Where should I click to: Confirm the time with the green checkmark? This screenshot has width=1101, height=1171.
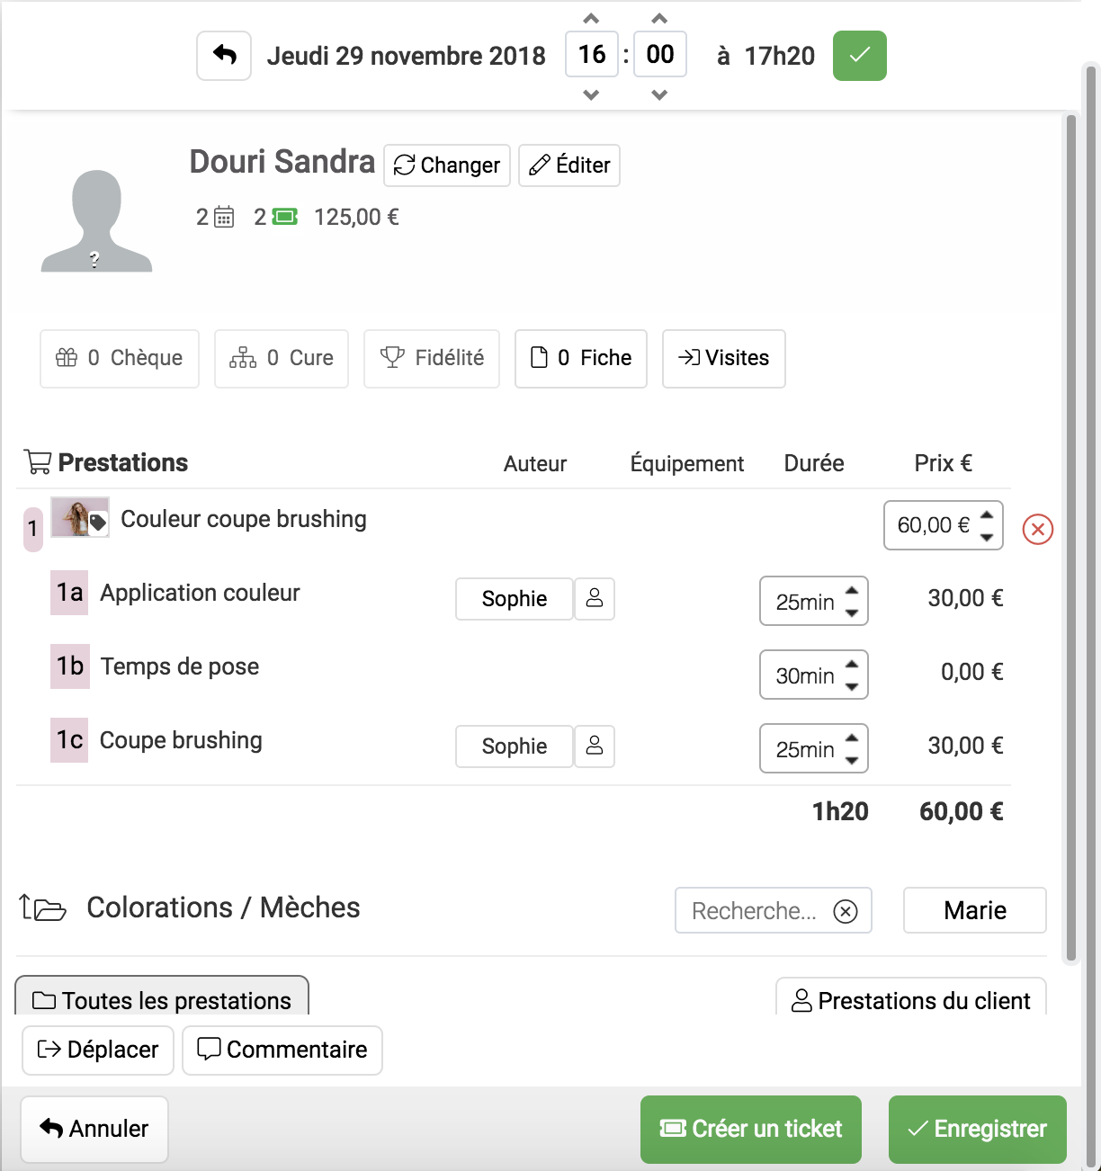(860, 56)
